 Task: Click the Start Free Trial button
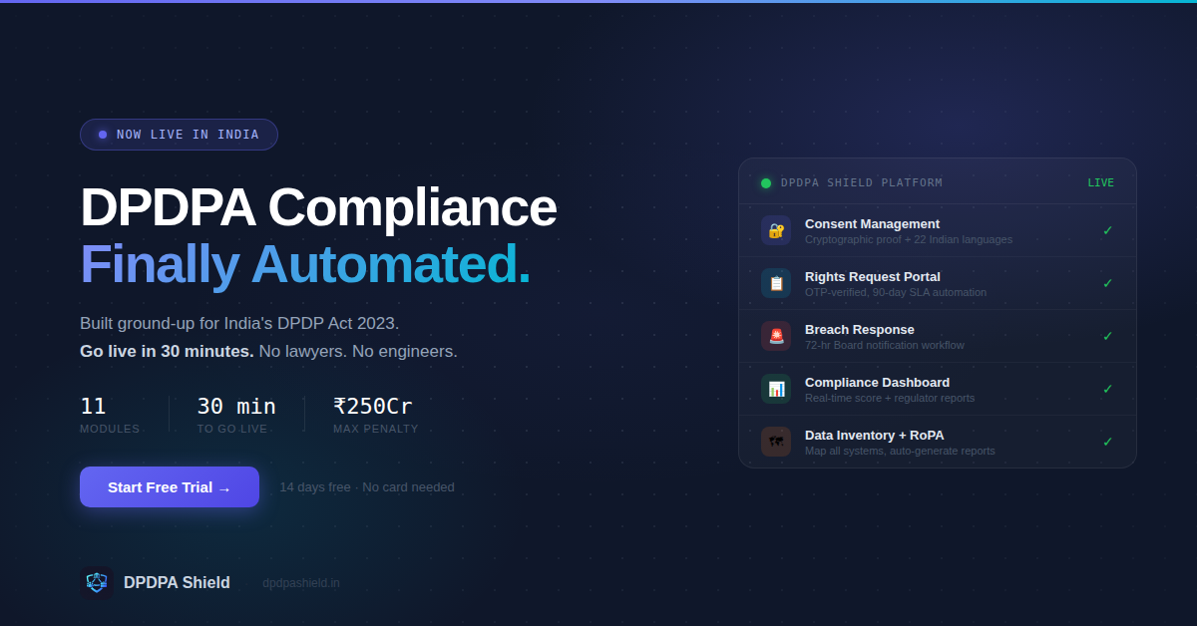pos(170,487)
